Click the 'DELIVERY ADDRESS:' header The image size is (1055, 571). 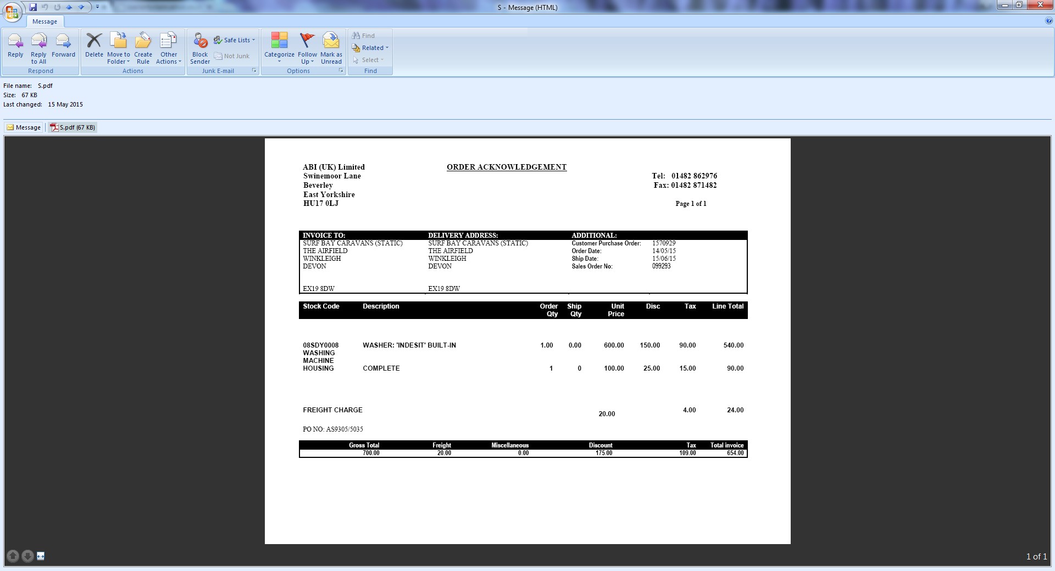click(463, 236)
